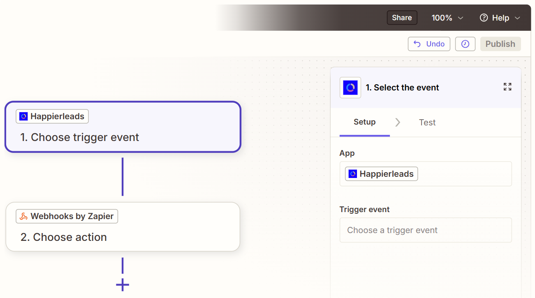Click the Share button
The width and height of the screenshot is (535, 298).
point(402,18)
